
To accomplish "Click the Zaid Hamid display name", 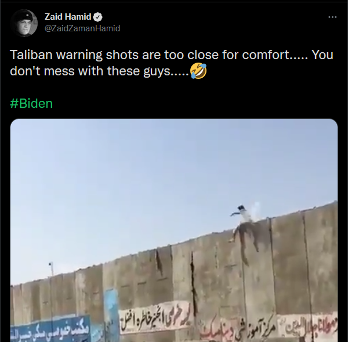I will pos(68,17).
